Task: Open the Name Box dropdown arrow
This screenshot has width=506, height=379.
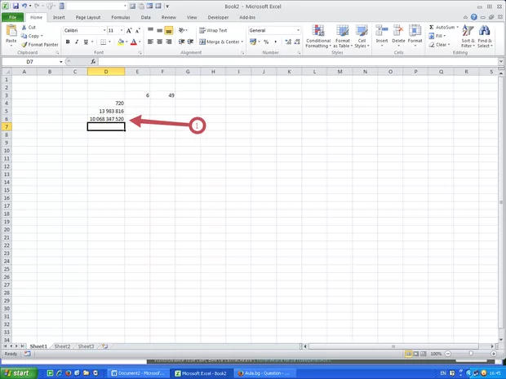Action: (x=60, y=62)
